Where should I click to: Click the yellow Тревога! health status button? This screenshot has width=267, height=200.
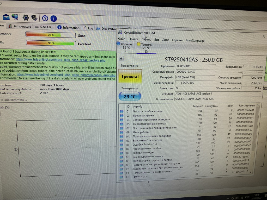130,76
